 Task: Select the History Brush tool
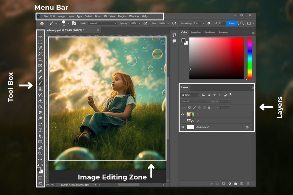pos(40,95)
